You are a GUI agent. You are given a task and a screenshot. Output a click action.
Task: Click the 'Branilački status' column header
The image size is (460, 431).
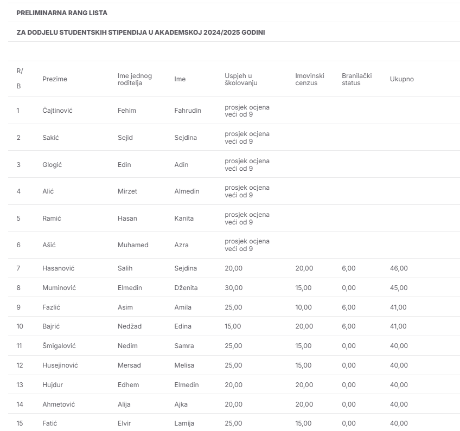click(356, 79)
